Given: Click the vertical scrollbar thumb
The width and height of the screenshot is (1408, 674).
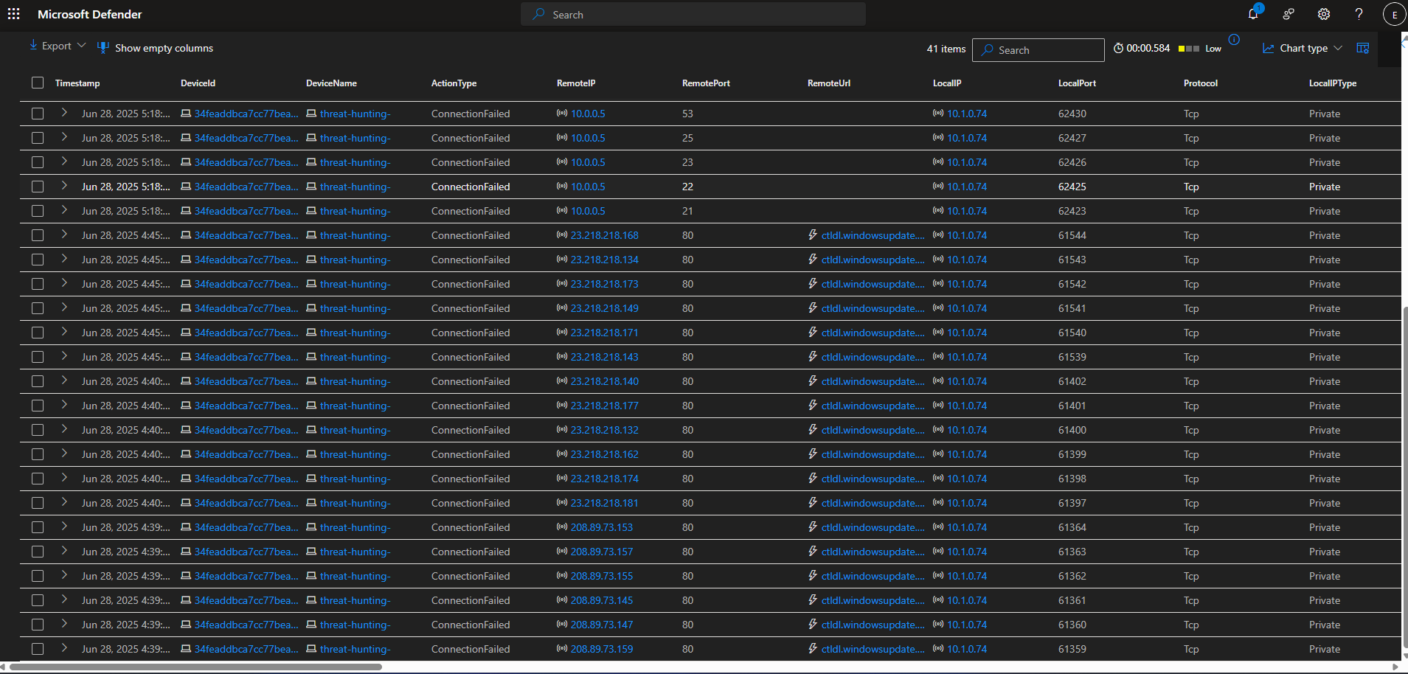Looking at the screenshot, I should (x=1404, y=477).
